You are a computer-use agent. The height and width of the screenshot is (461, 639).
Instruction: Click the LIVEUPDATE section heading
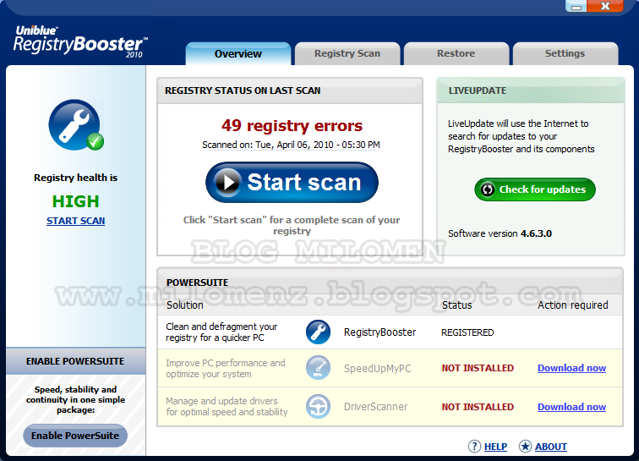click(478, 91)
